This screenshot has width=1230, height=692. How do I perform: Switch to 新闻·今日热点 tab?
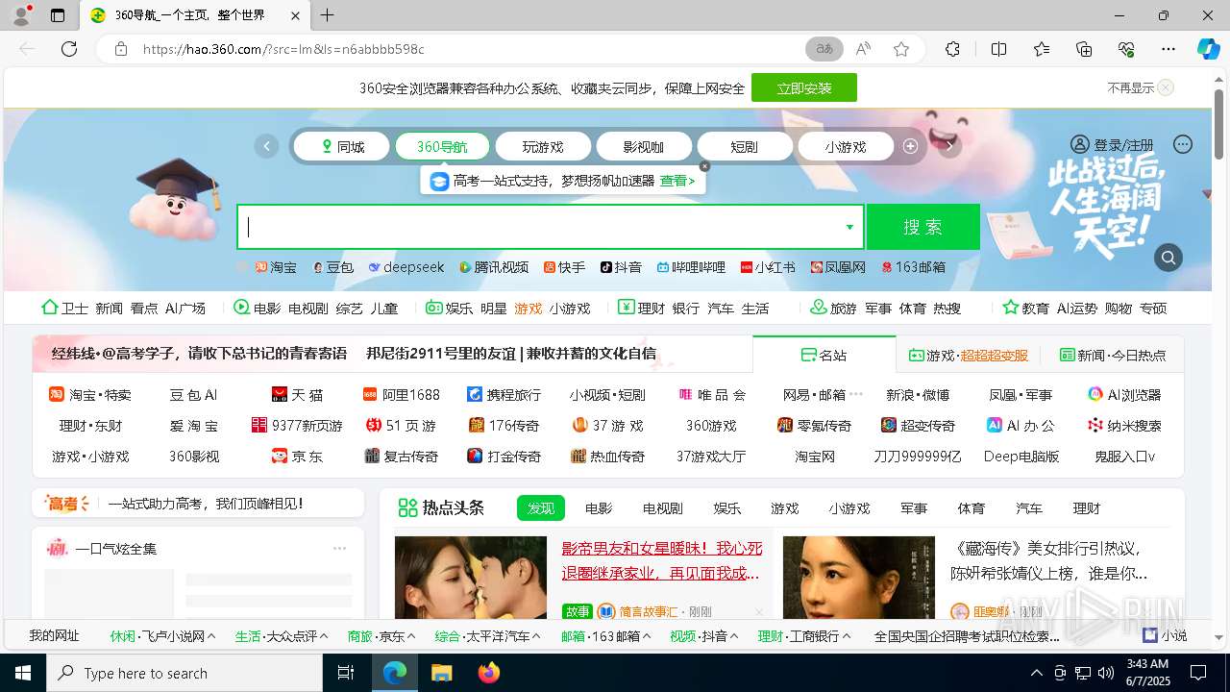1113,355
